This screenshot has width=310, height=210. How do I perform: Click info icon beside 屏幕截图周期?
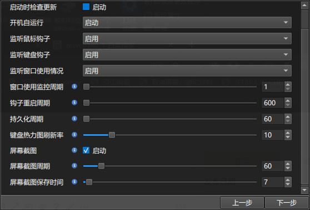coord(74,166)
